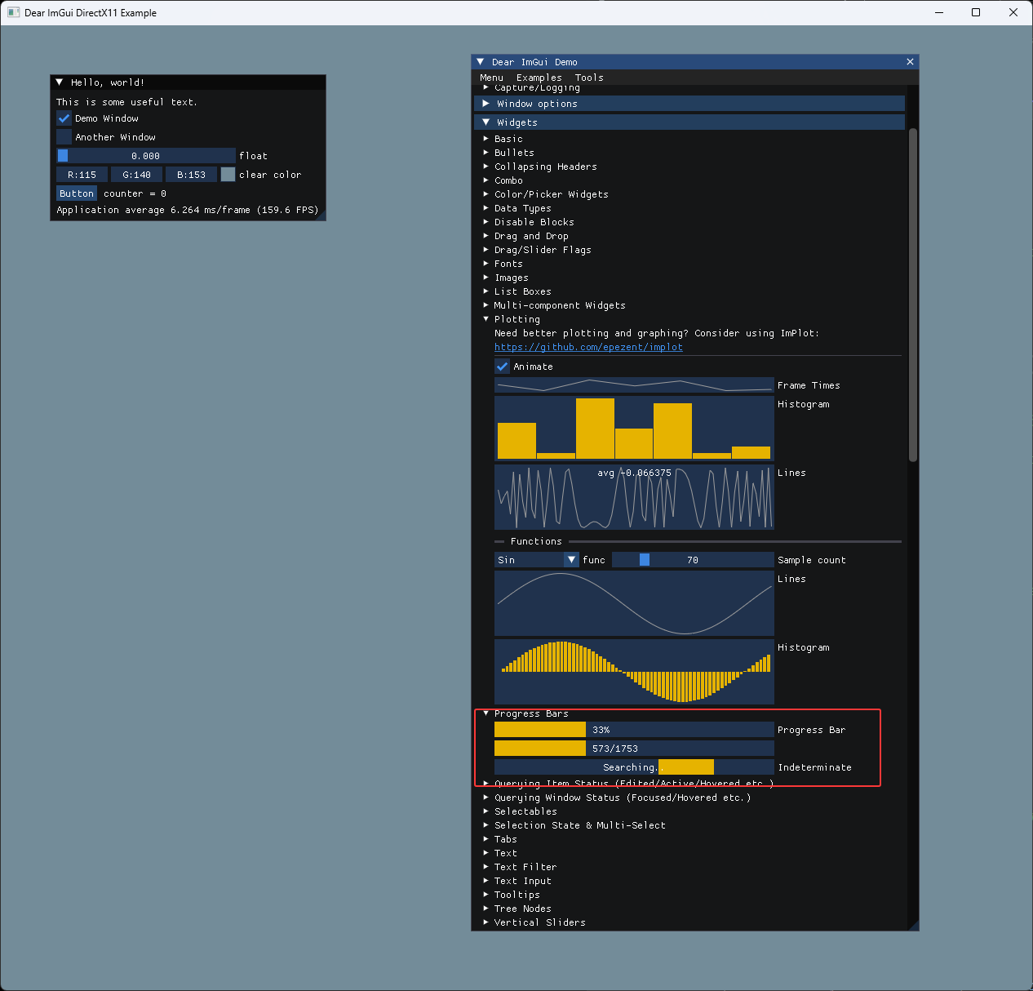Screen dimensions: 1033x991
Task: Uncheck the Animate checkbox
Action: point(502,367)
